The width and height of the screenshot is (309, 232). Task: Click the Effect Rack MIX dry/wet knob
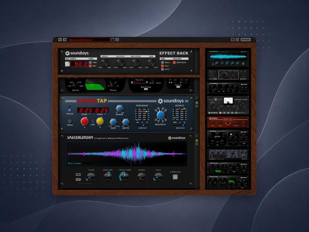tap(151, 63)
